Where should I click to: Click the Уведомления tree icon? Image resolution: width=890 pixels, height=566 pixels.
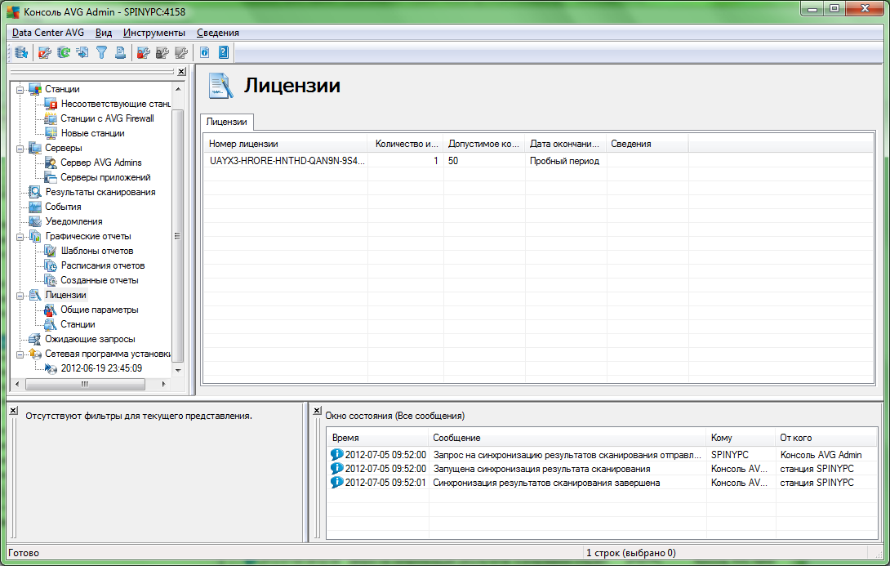coord(35,221)
